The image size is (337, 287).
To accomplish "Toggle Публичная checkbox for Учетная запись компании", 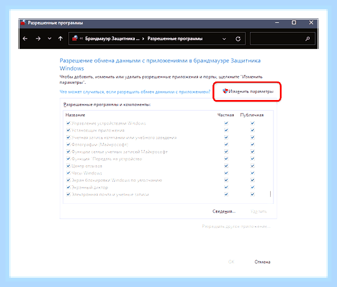I will coord(253,138).
